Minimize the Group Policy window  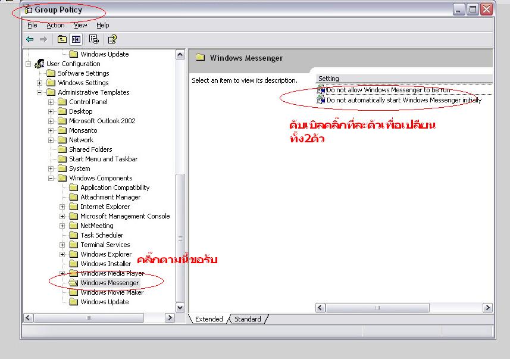point(458,10)
